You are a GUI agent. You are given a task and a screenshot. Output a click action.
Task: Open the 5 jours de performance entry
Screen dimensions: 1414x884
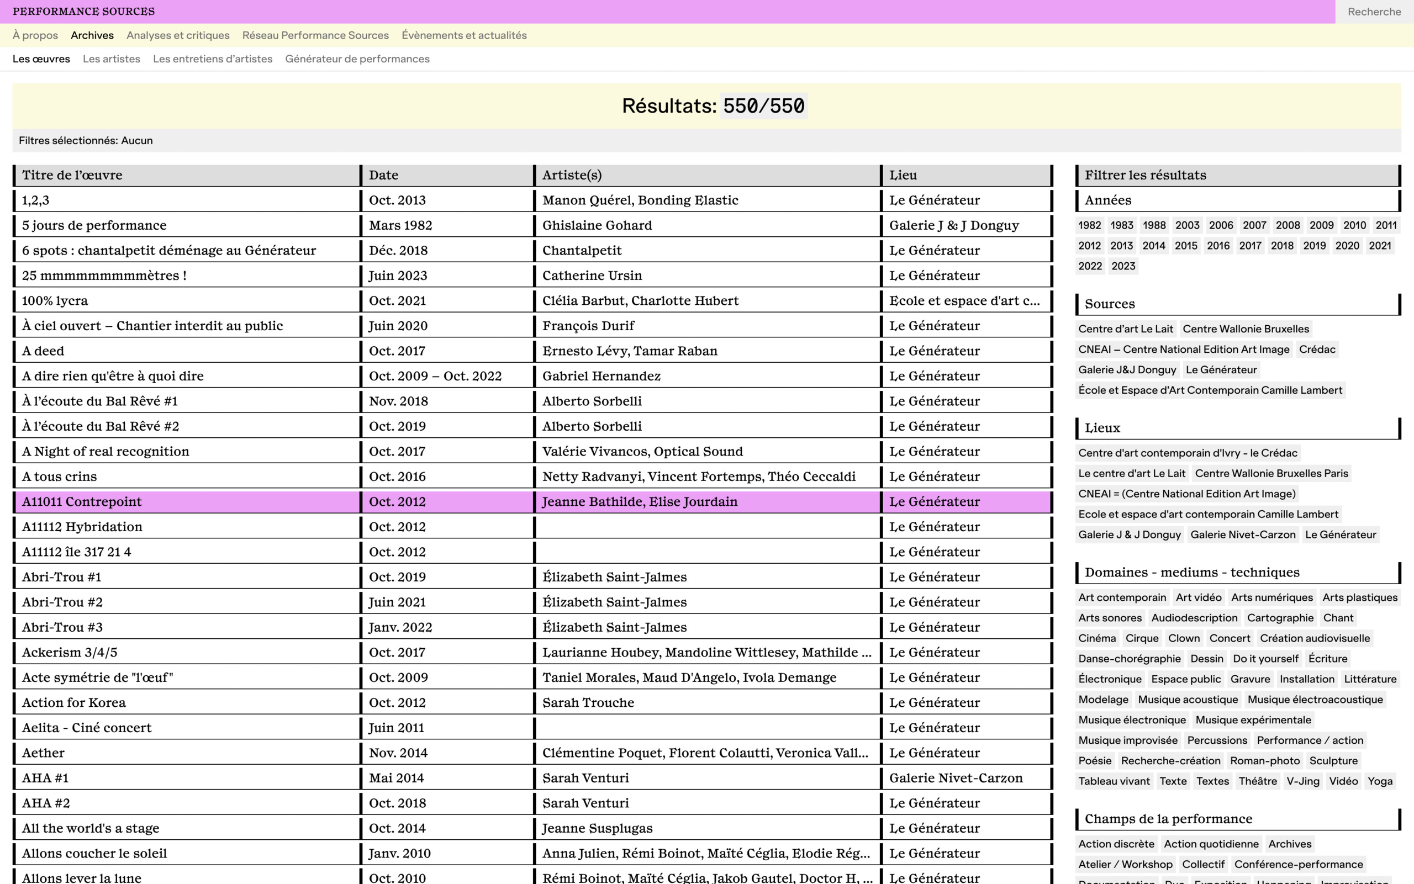click(x=93, y=226)
